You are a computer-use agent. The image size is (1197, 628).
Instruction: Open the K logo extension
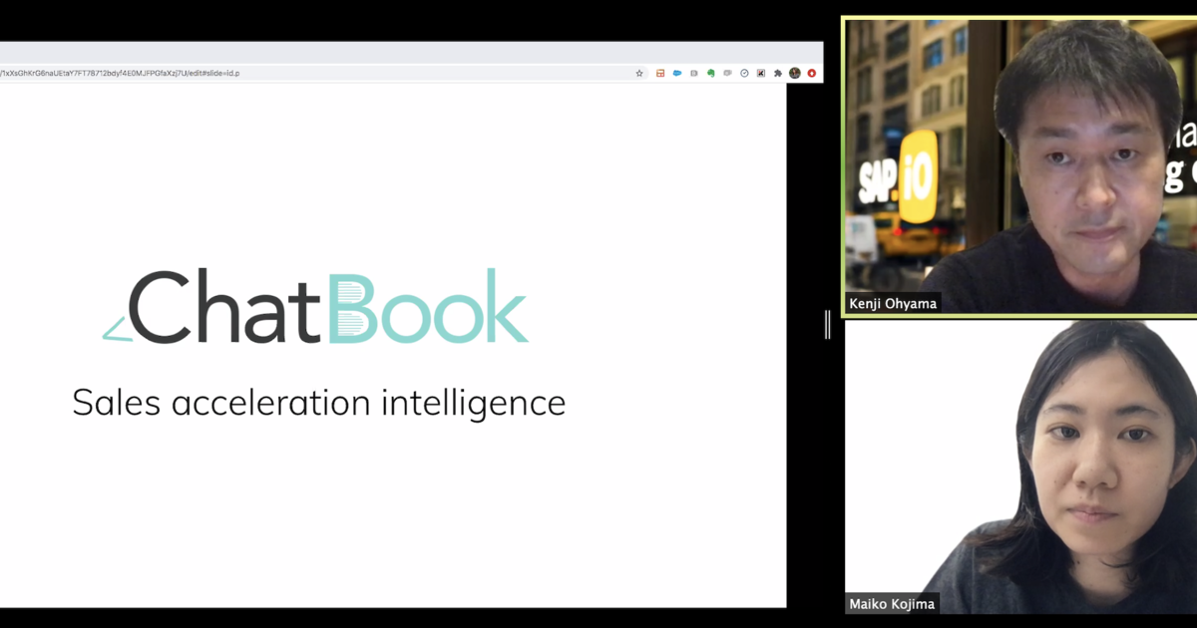pyautogui.click(x=761, y=73)
